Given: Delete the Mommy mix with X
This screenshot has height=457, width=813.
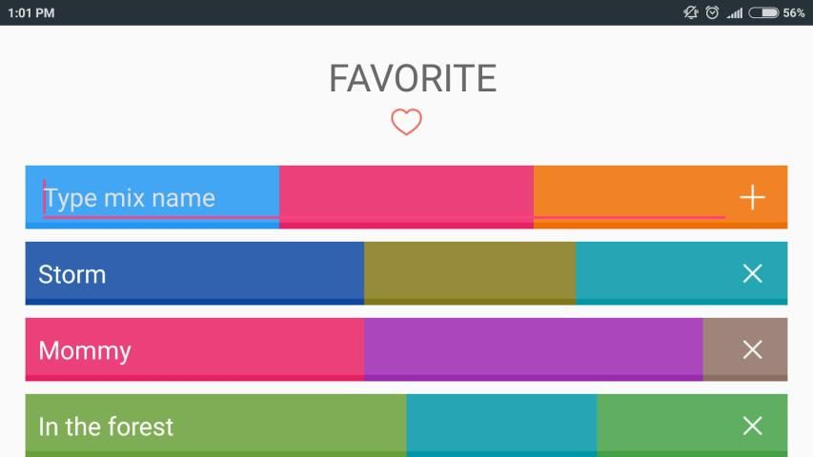Looking at the screenshot, I should 752,349.
